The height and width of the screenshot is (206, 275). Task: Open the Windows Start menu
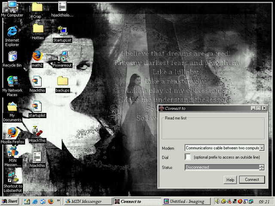[x=10, y=201]
